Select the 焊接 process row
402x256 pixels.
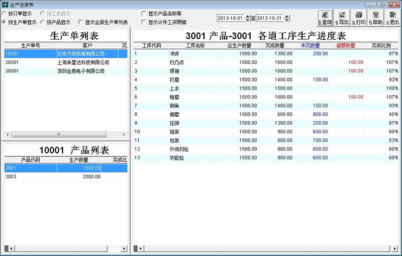[x=266, y=71]
